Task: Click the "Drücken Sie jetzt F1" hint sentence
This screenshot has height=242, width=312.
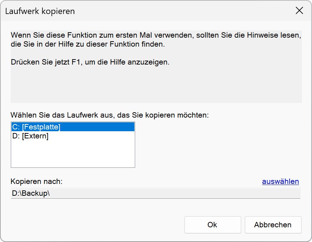Action: click(90, 62)
